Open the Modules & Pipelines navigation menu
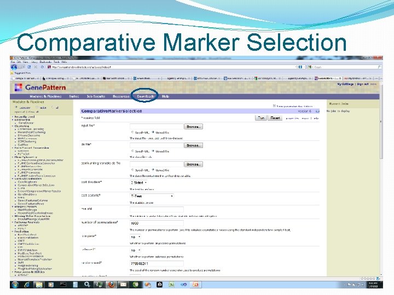Image resolution: width=394 pixels, height=295 pixels. point(45,96)
